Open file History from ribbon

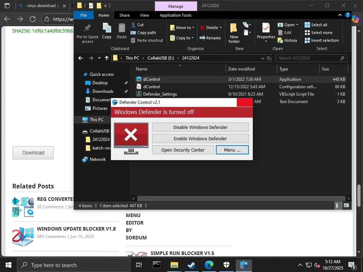tap(287, 40)
